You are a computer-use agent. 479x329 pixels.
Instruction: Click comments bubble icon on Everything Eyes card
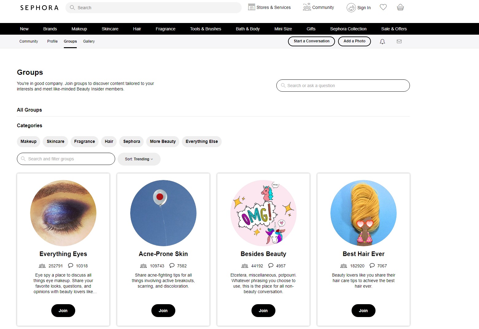[x=71, y=266]
